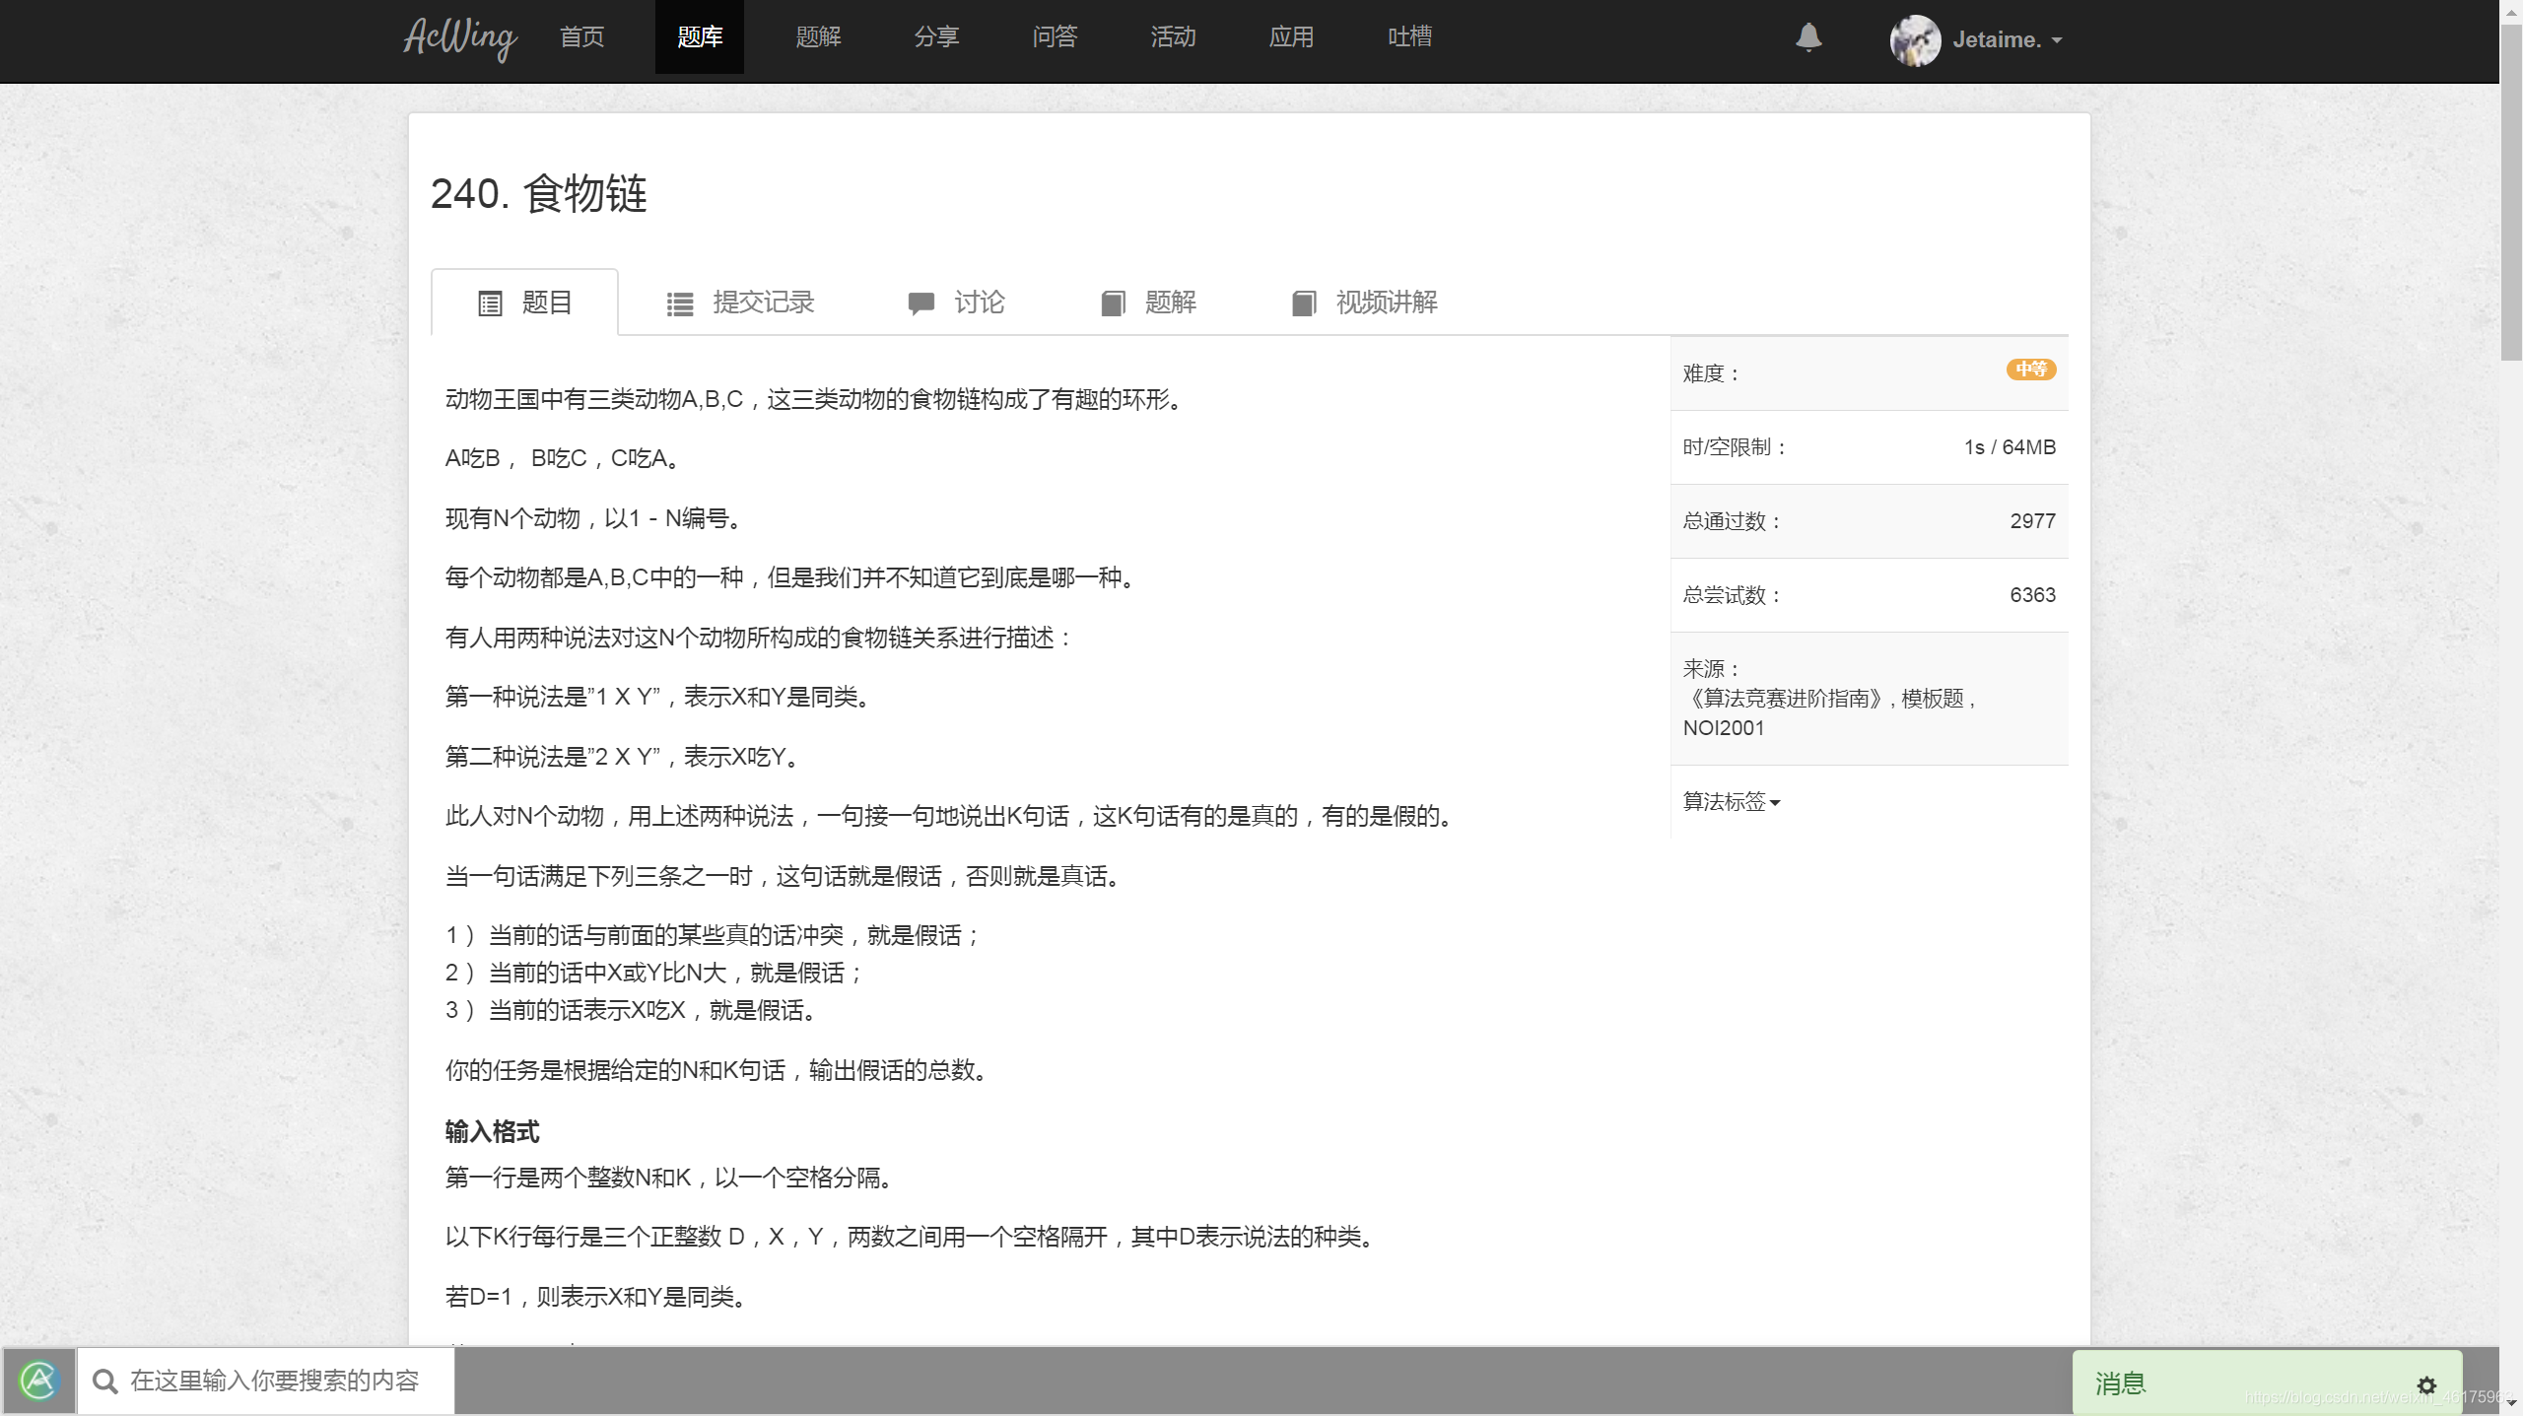Switch to the 题目 tab
Screen dimensions: 2523x1416
point(524,303)
